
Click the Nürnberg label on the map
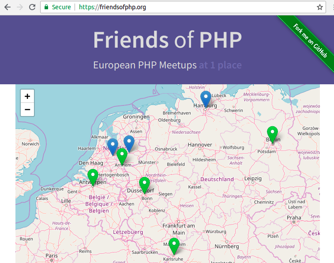pyautogui.click(x=227, y=246)
